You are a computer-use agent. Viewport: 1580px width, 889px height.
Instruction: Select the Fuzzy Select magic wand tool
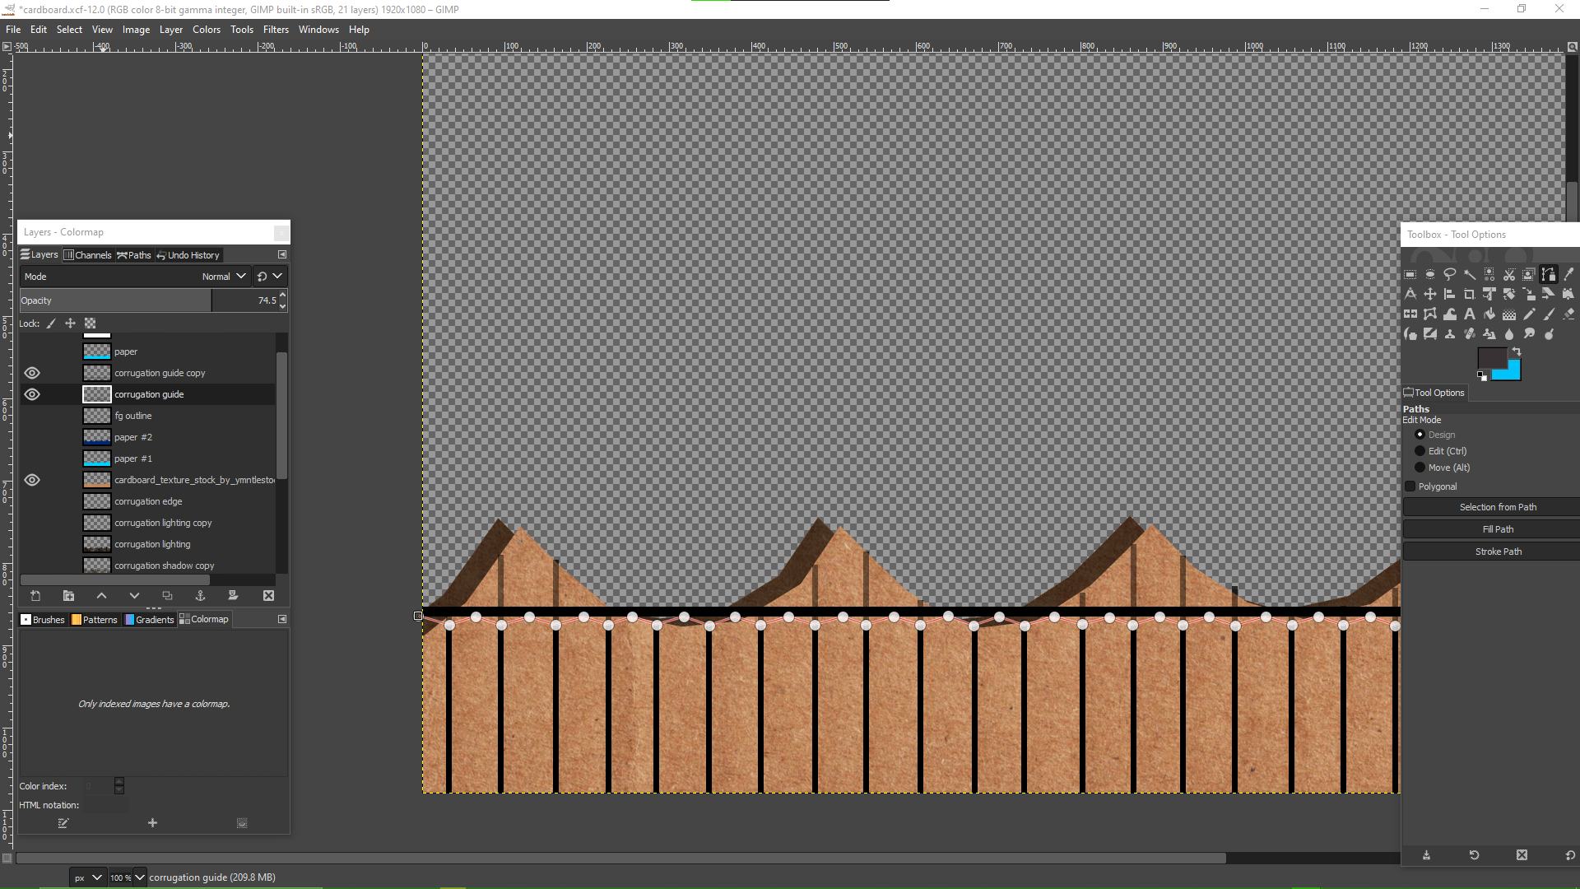(1470, 275)
